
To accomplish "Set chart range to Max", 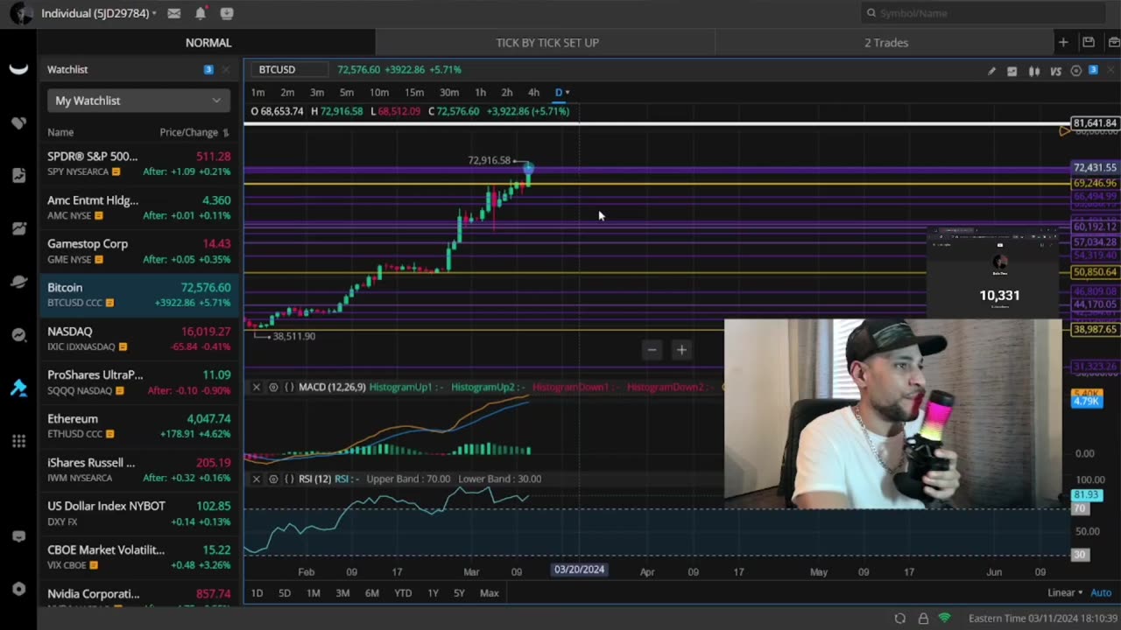I will click(x=489, y=592).
